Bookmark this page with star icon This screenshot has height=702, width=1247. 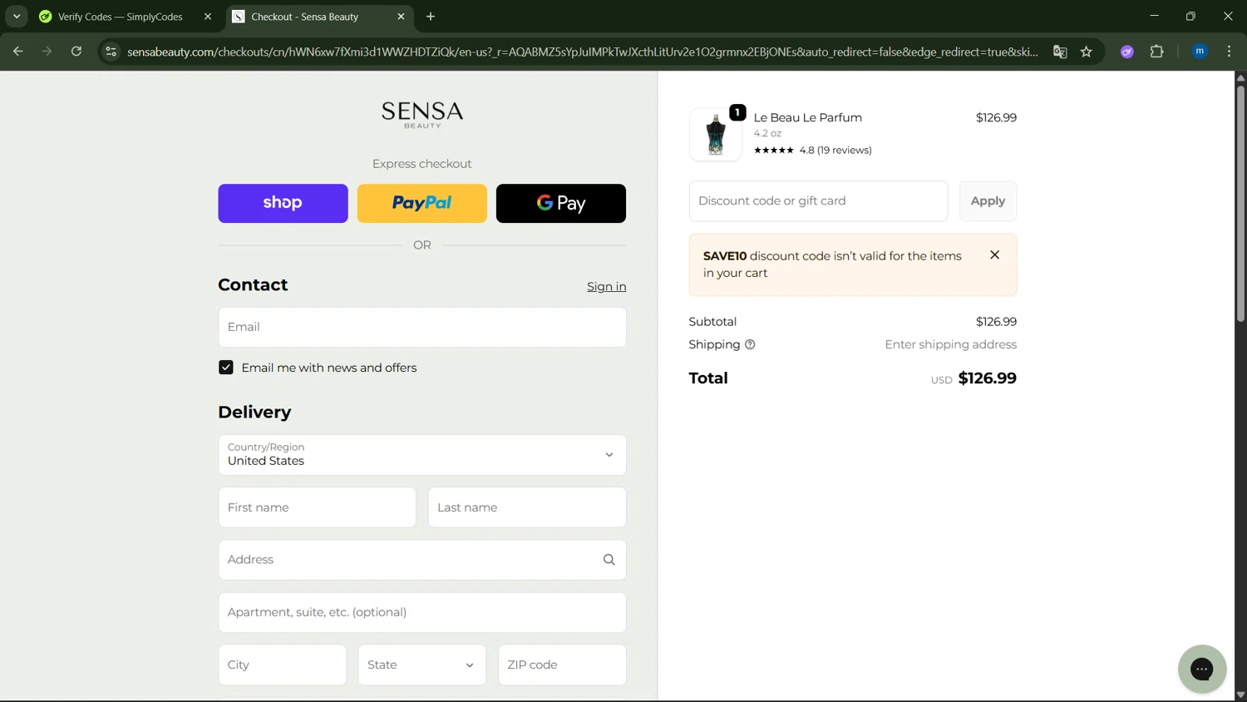pyautogui.click(x=1086, y=52)
